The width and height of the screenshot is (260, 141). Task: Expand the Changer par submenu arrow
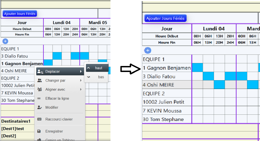pyautogui.click(x=81, y=80)
